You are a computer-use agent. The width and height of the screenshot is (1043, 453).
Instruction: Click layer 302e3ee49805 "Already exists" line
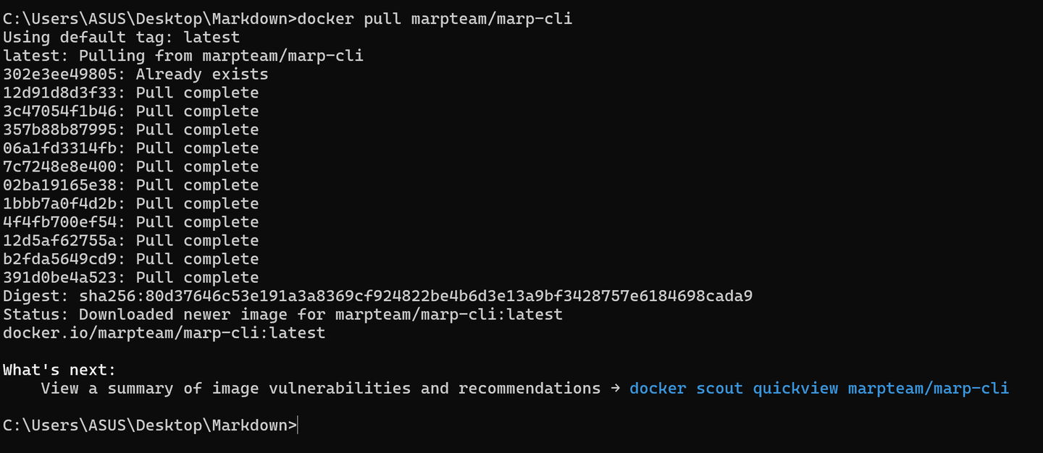(x=135, y=75)
